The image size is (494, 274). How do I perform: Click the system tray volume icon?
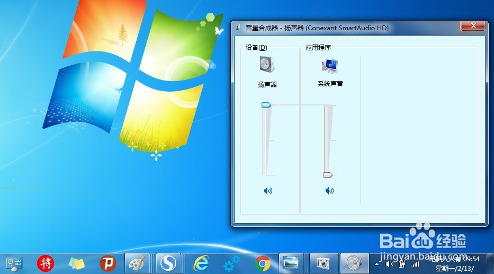[x=389, y=264]
